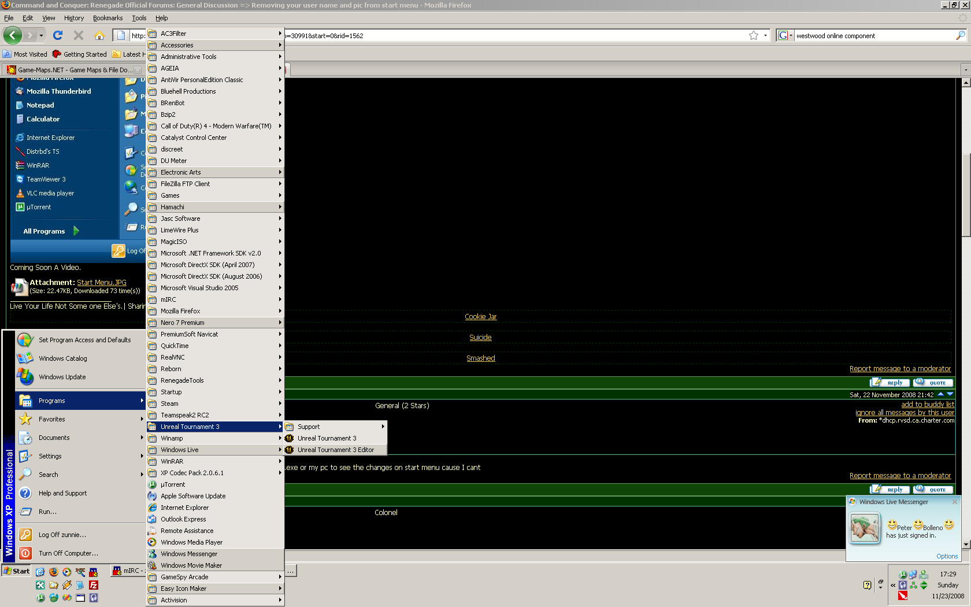Click the Firefox back arrow button

pyautogui.click(x=12, y=35)
